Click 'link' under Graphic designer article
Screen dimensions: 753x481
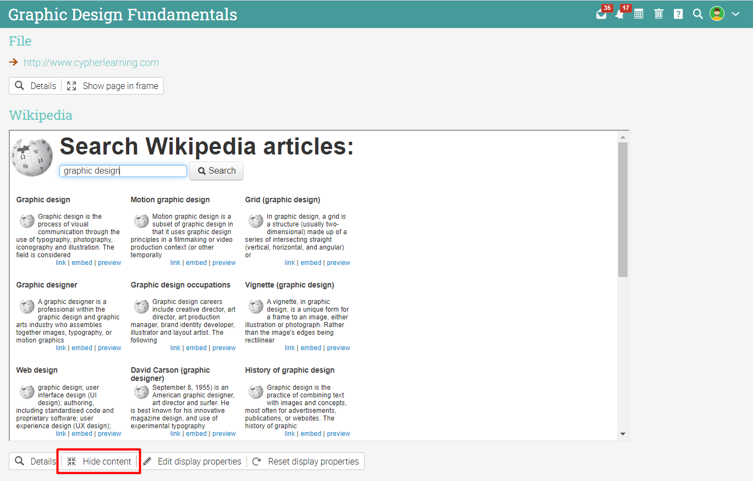pyautogui.click(x=61, y=348)
